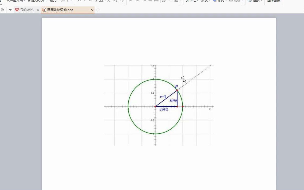This screenshot has height=190, width=304.
Task: Click the 1.5 y-axis label
Action: (x=153, y=66)
